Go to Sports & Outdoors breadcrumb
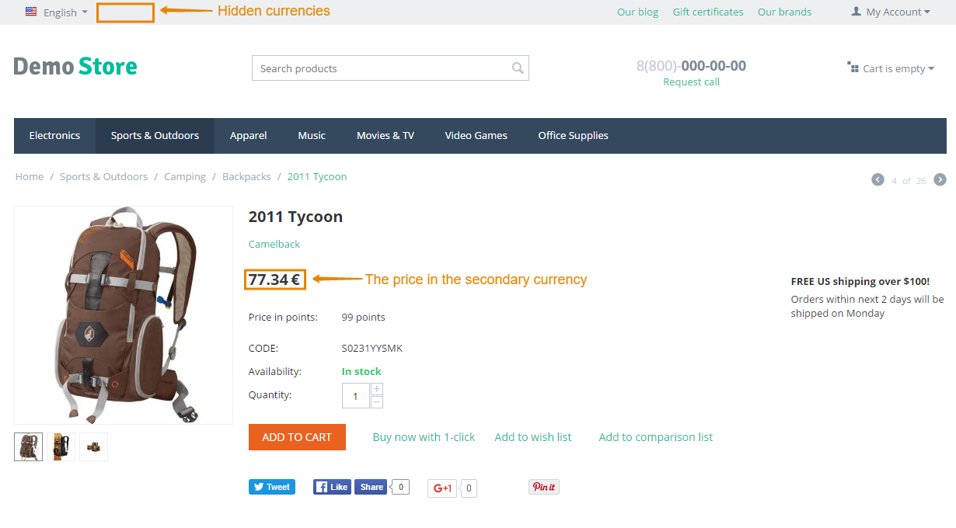956x528 pixels. click(x=103, y=177)
